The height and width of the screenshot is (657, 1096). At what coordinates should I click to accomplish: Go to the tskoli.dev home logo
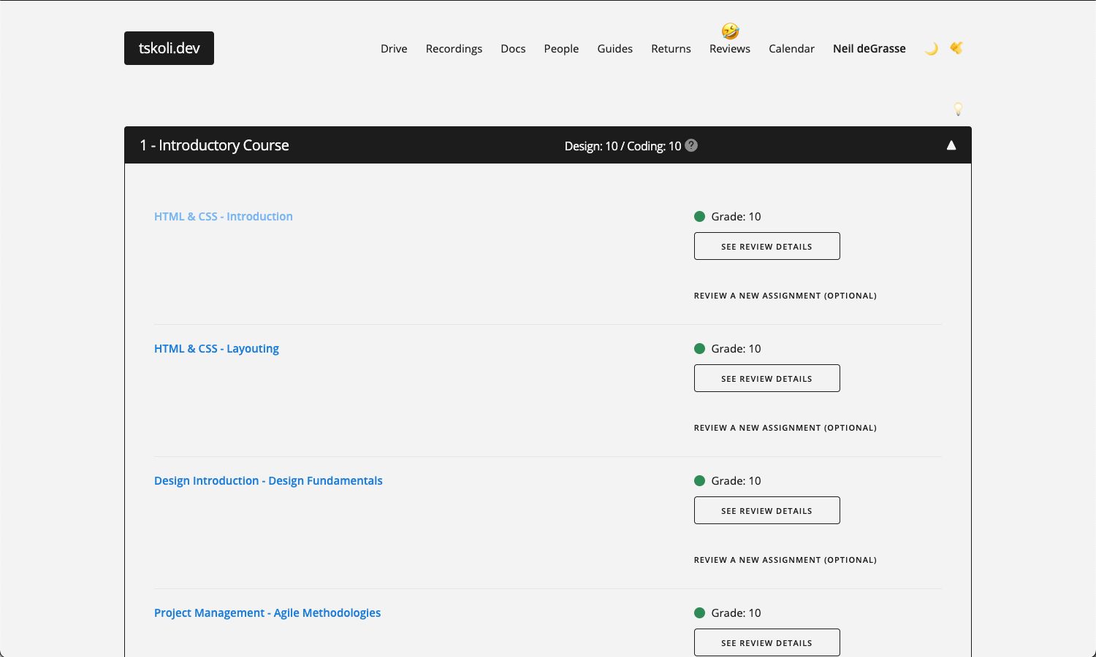(x=169, y=48)
